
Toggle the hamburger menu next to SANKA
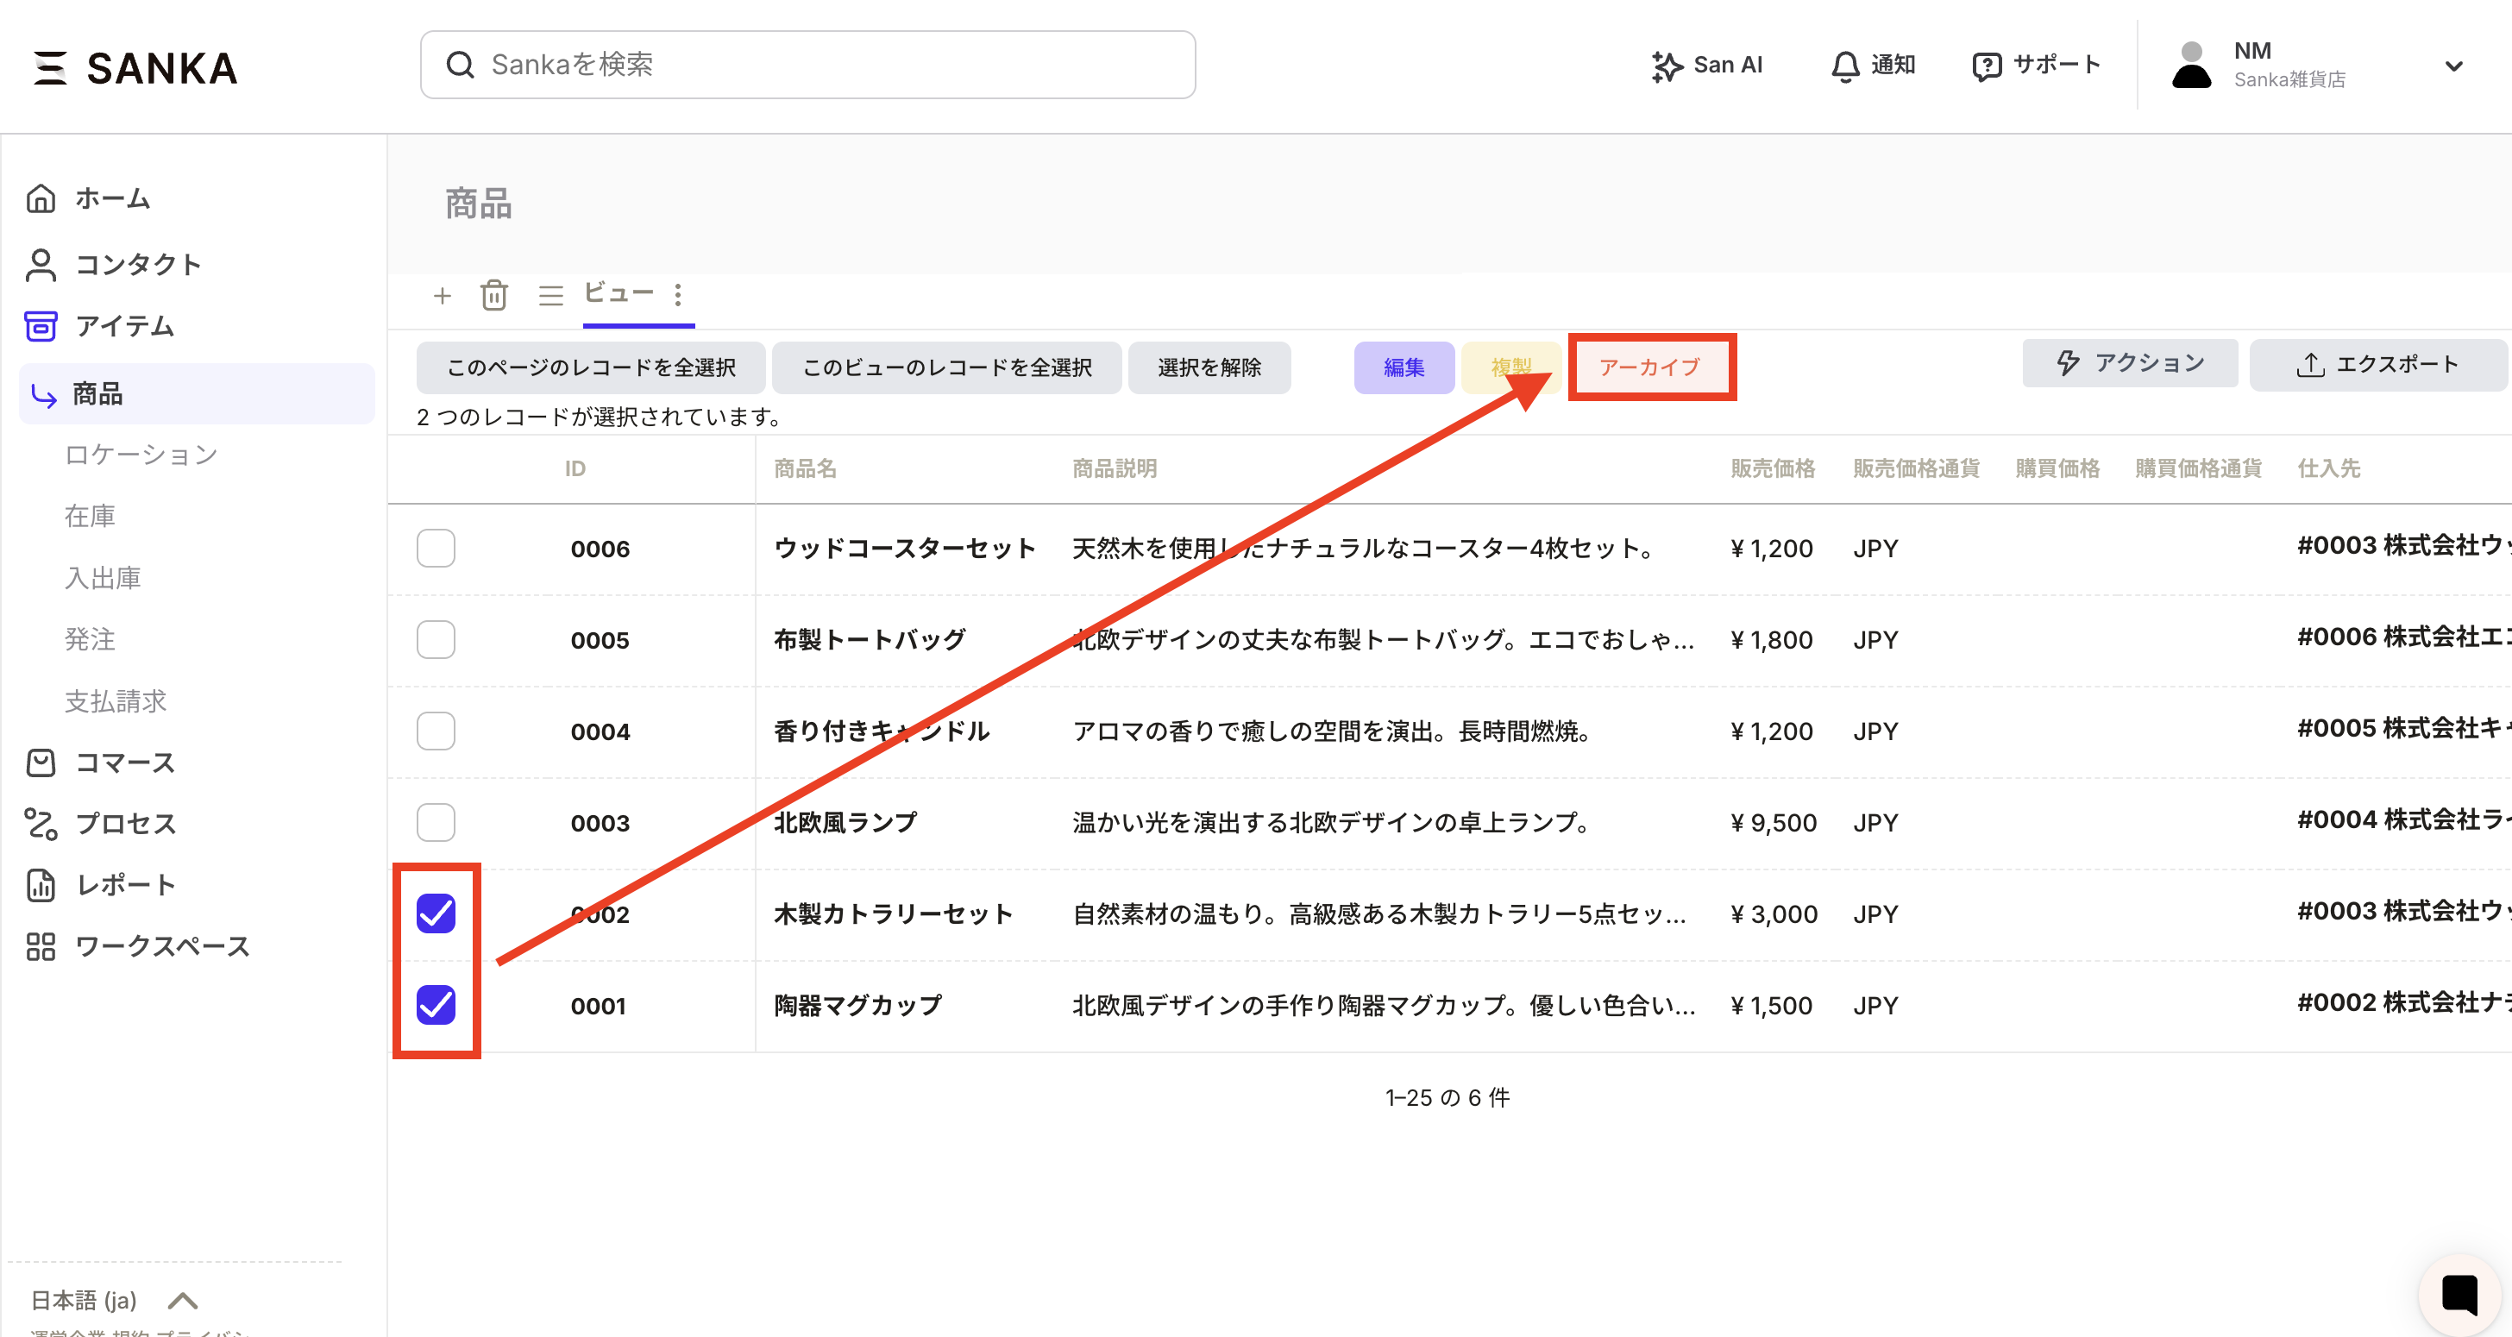pyautogui.click(x=50, y=68)
